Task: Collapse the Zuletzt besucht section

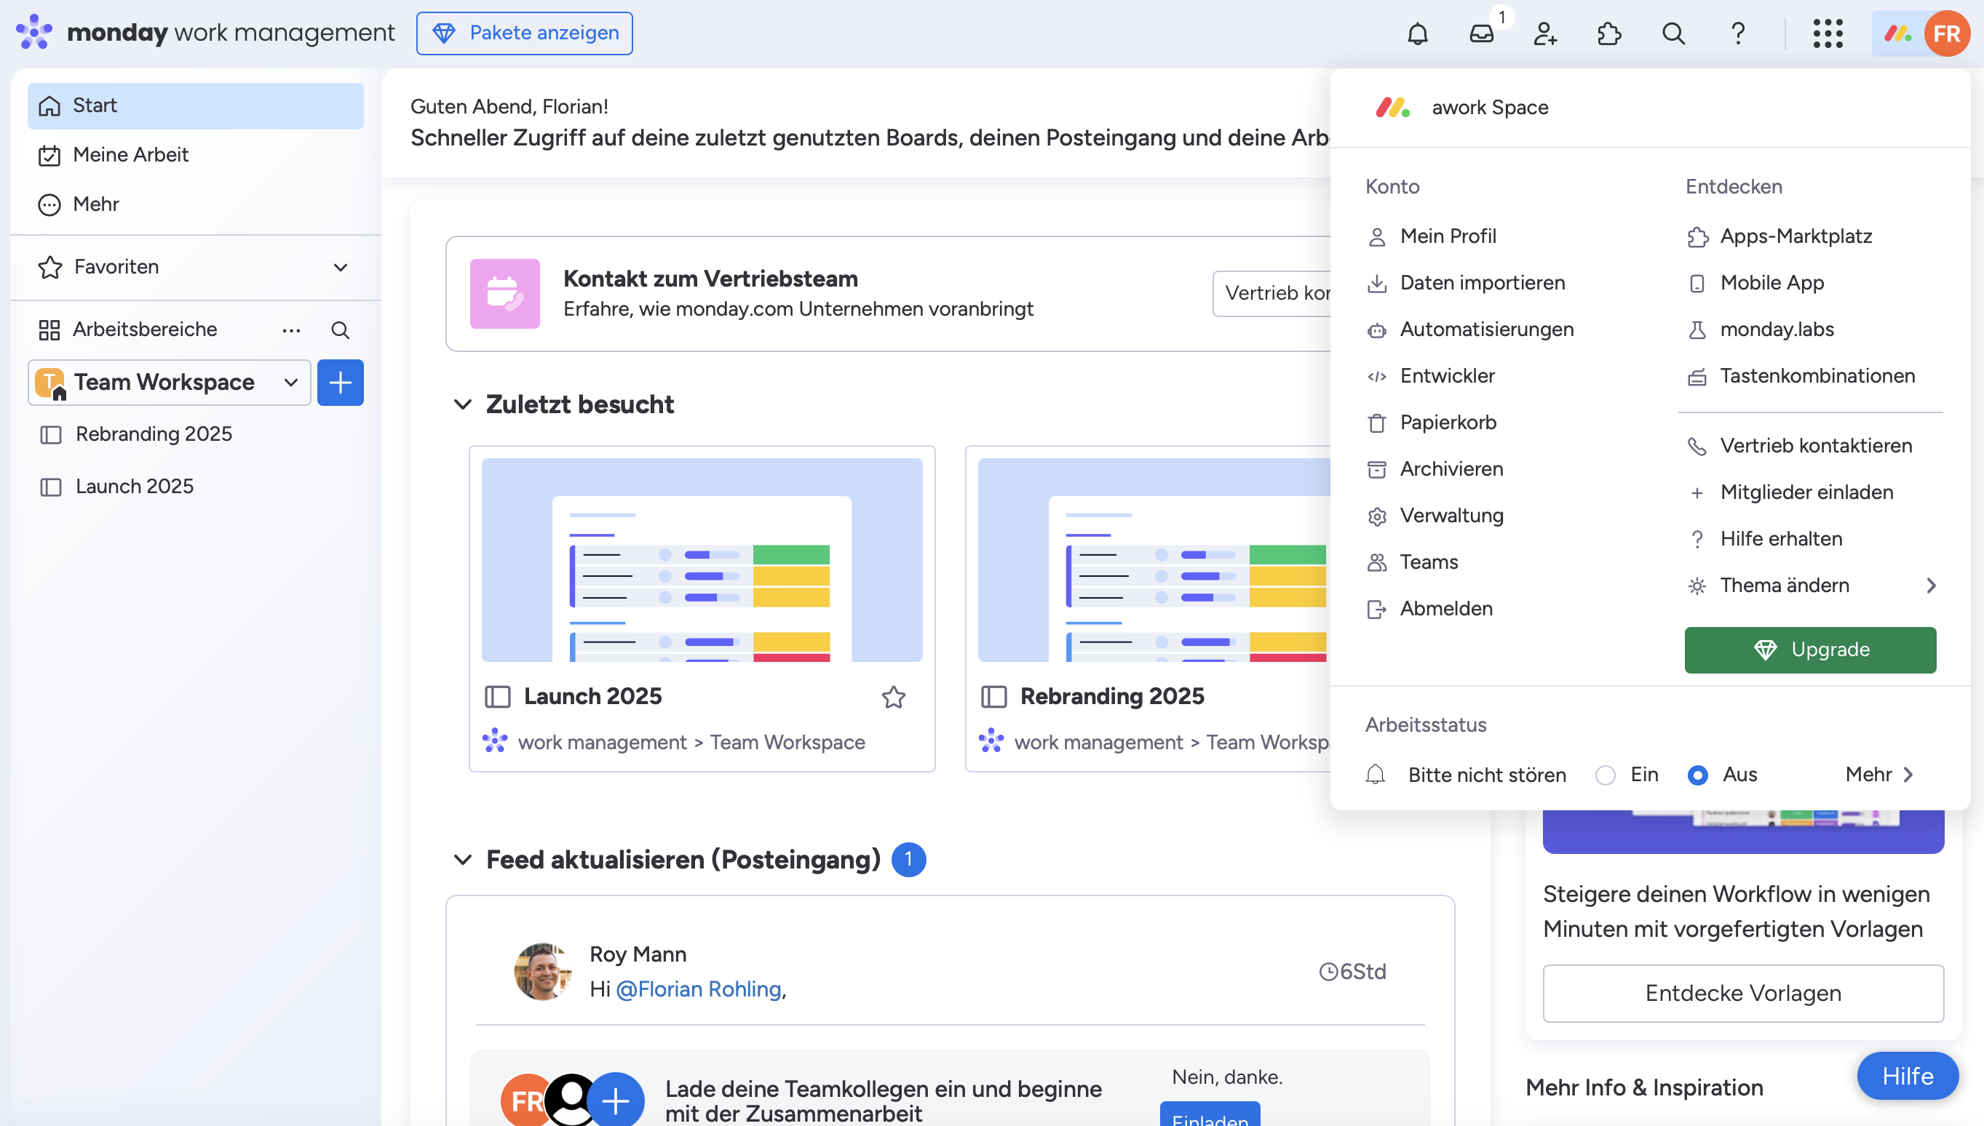Action: [463, 404]
